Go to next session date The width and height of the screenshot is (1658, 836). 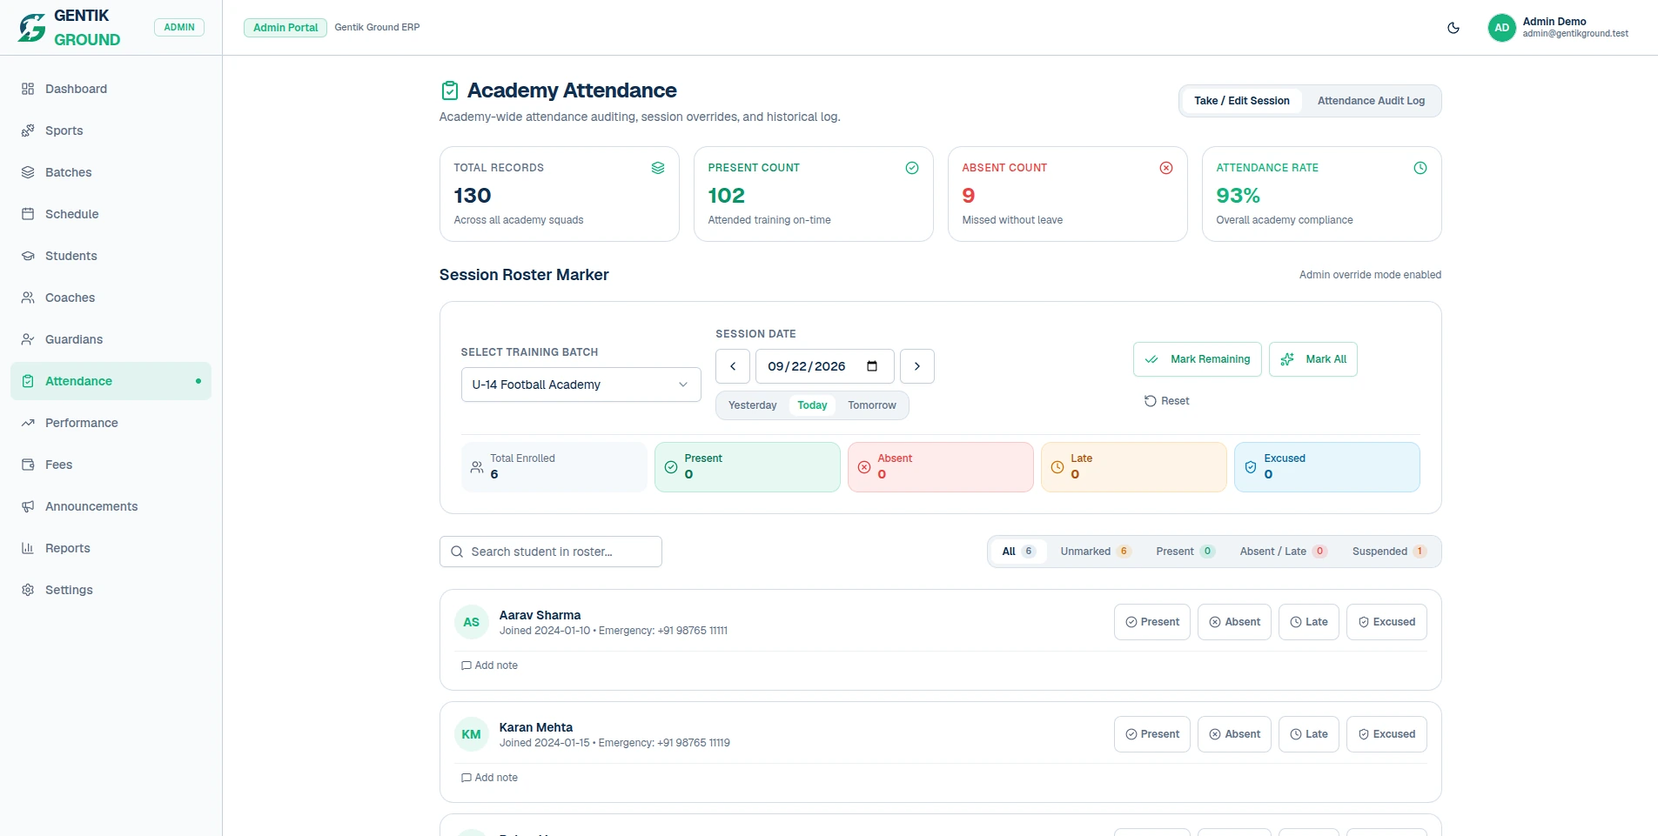pos(917,366)
